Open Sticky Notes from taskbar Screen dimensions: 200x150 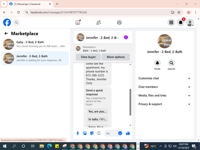(x=57, y=146)
